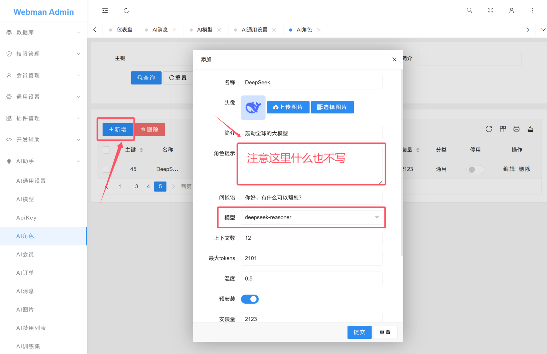
Task: Collapse the AI助手 sidebar menu
Action: 43,161
